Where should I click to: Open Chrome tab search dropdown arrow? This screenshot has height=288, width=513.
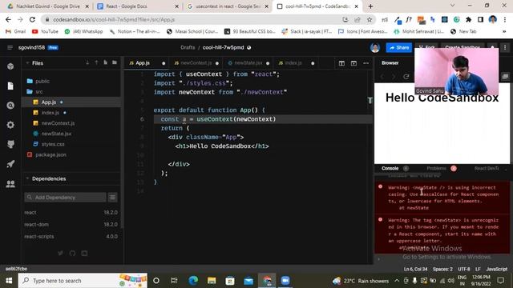(452, 6)
